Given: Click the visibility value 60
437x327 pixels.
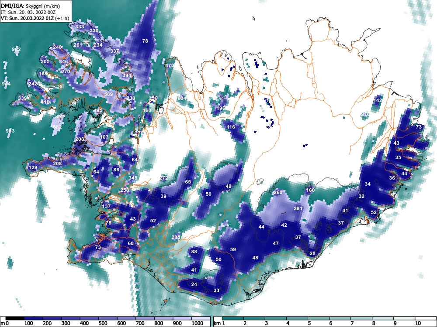Looking at the screenshot, I should pyautogui.click(x=131, y=243).
